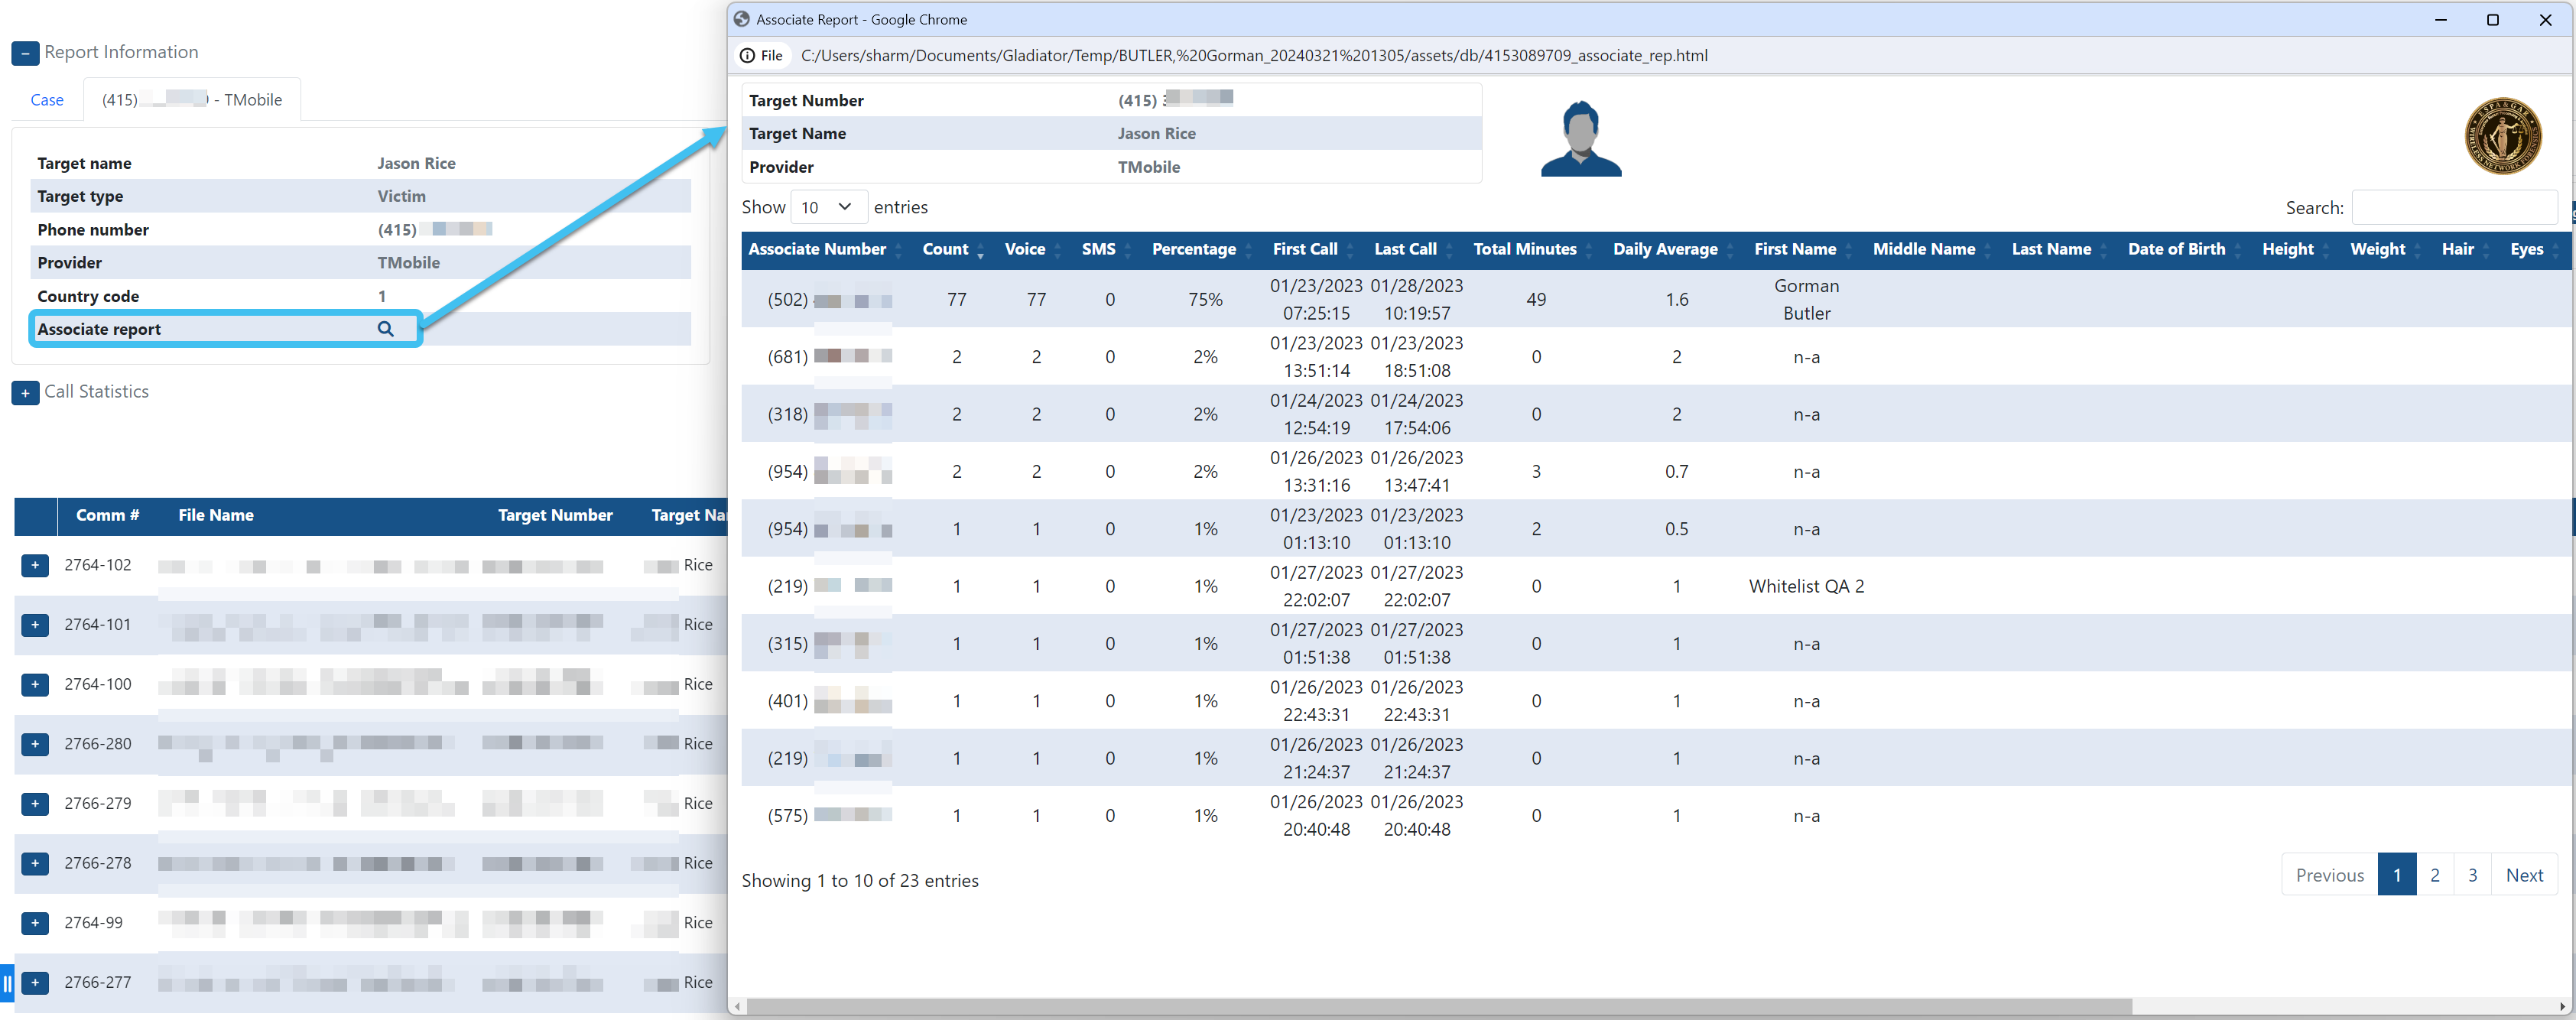This screenshot has height=1020, width=2576.
Task: Switch to the Case tab
Action: 47,100
